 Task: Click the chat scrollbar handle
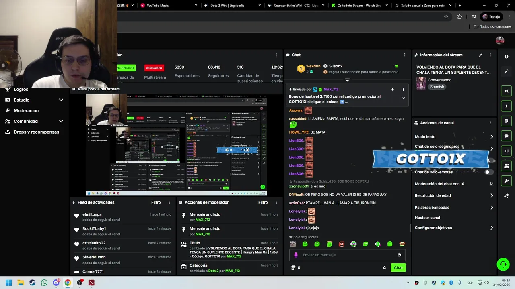(x=410, y=228)
